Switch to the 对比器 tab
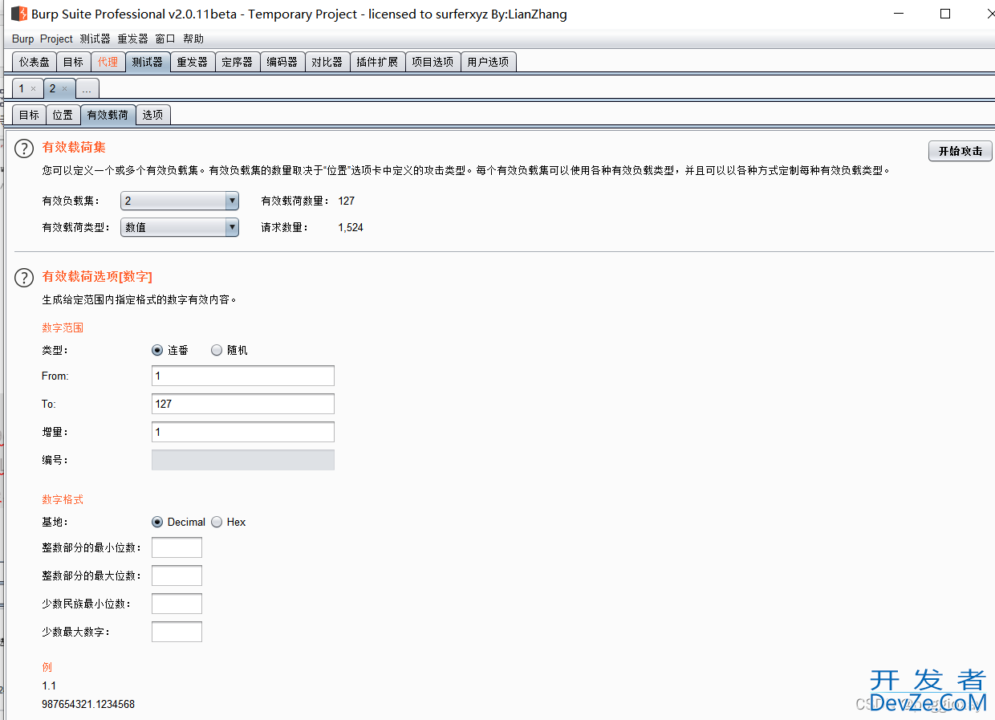This screenshot has height=720, width=995. (327, 62)
